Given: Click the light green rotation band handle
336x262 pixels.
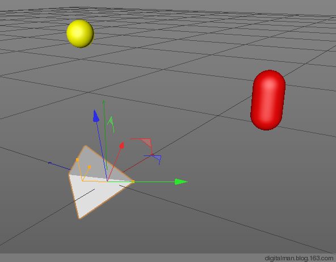Looking at the screenshot, I should tap(111, 124).
